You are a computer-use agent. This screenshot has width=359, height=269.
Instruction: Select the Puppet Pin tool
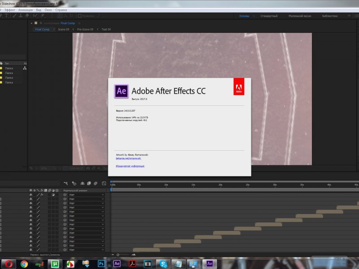click(x=42, y=16)
